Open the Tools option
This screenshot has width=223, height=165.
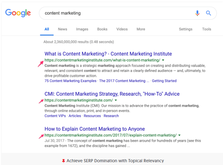pos(207,29)
